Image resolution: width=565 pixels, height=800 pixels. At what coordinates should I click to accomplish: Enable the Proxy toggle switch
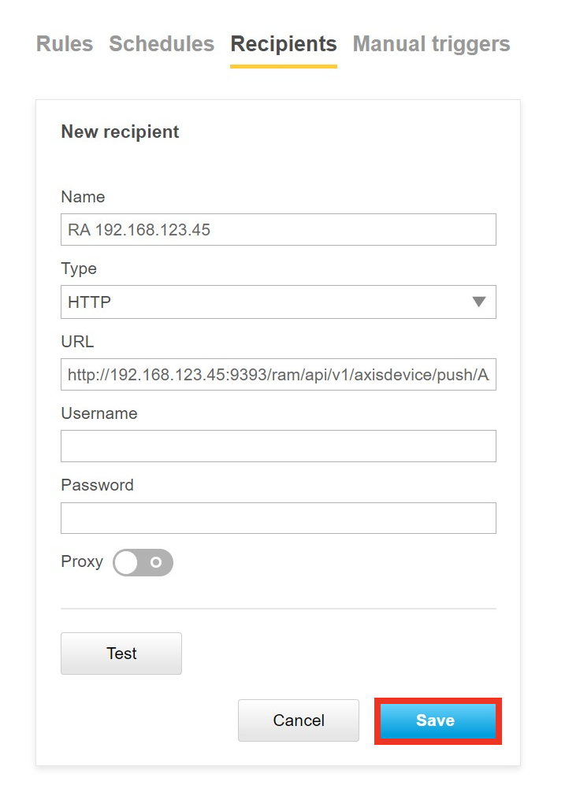click(x=143, y=562)
